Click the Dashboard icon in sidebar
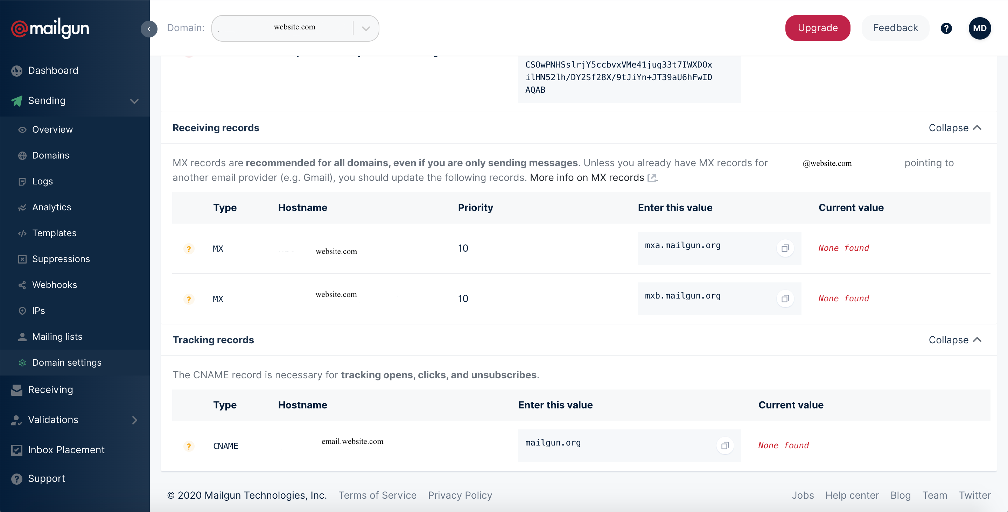 [x=16, y=71]
